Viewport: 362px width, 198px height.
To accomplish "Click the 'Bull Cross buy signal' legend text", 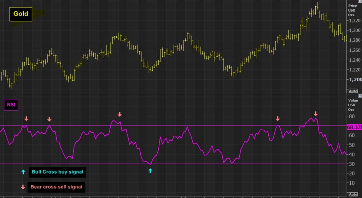I will point(58,172).
